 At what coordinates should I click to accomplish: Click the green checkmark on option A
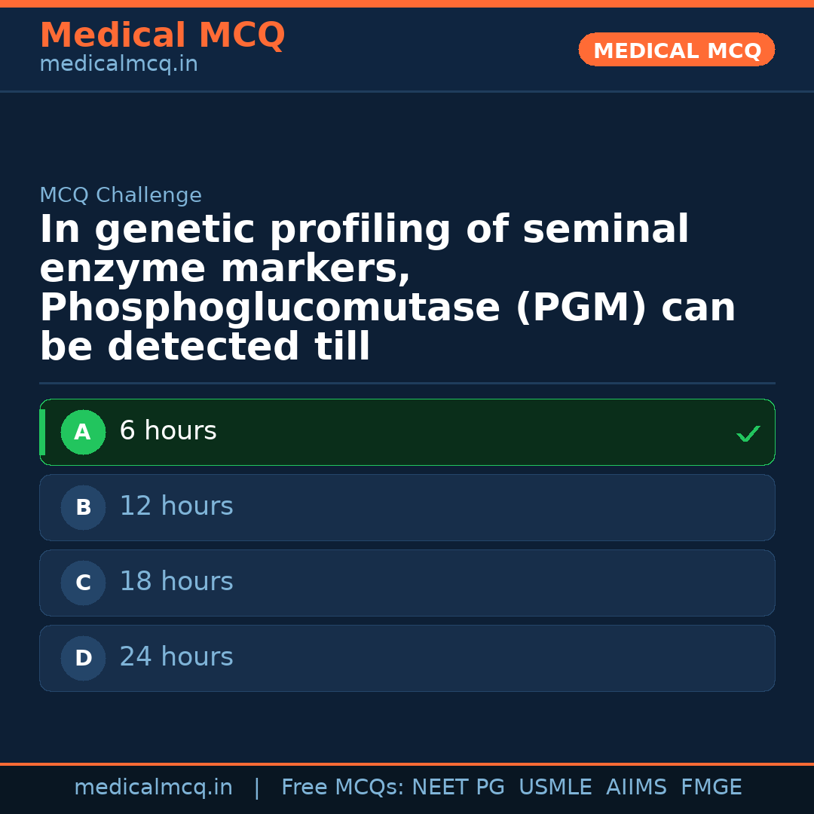pyautogui.click(x=748, y=433)
